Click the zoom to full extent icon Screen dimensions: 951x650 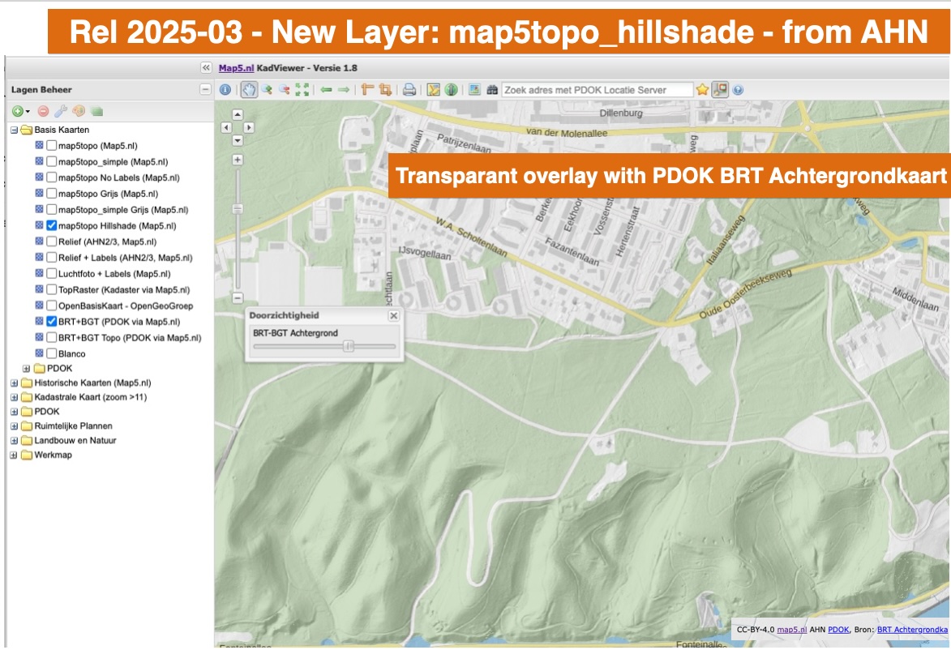point(302,90)
